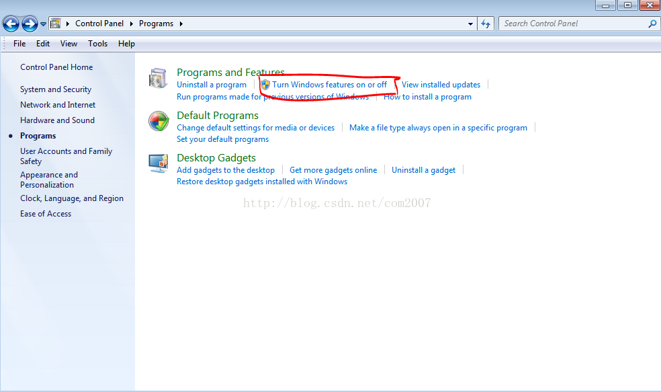Go back with the blue Back arrow

tap(11, 24)
